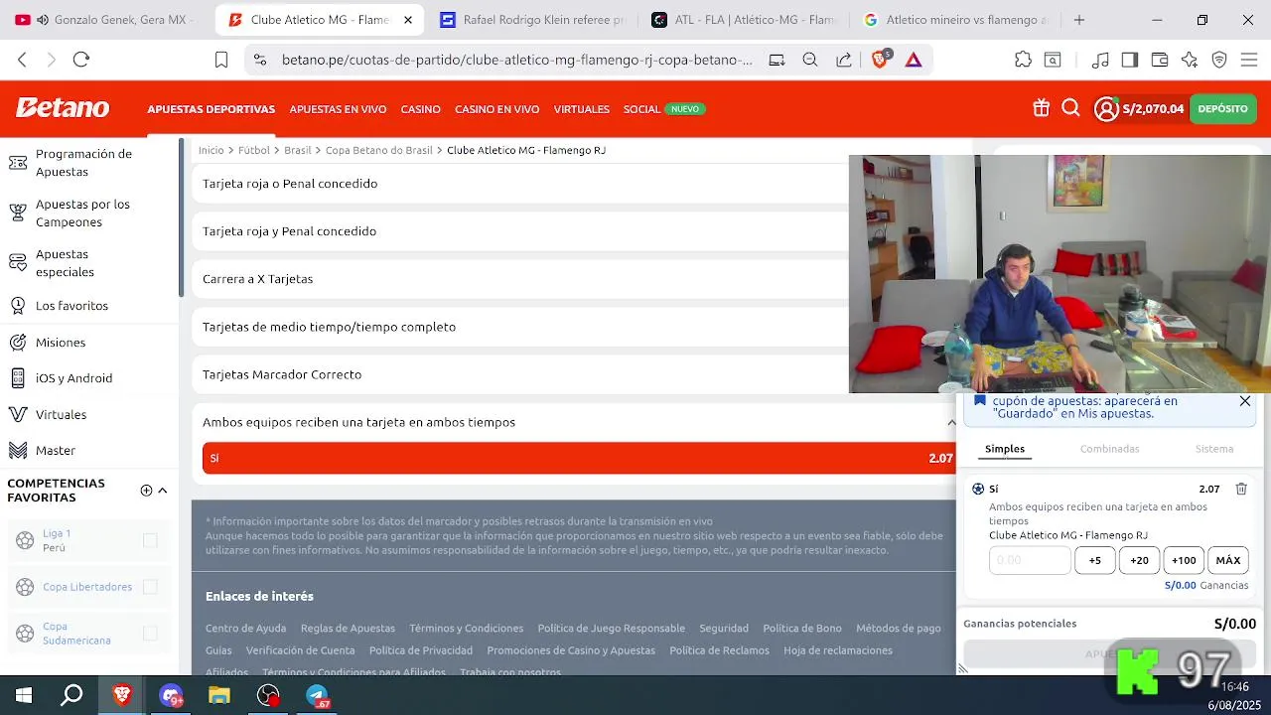Go back to the previous page
This screenshot has width=1271, height=715.
[x=22, y=60]
